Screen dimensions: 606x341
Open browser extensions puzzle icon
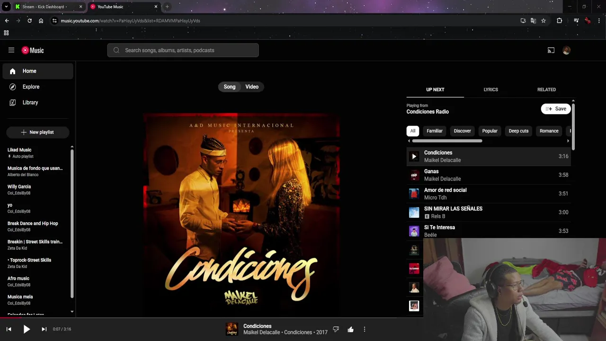(x=559, y=21)
